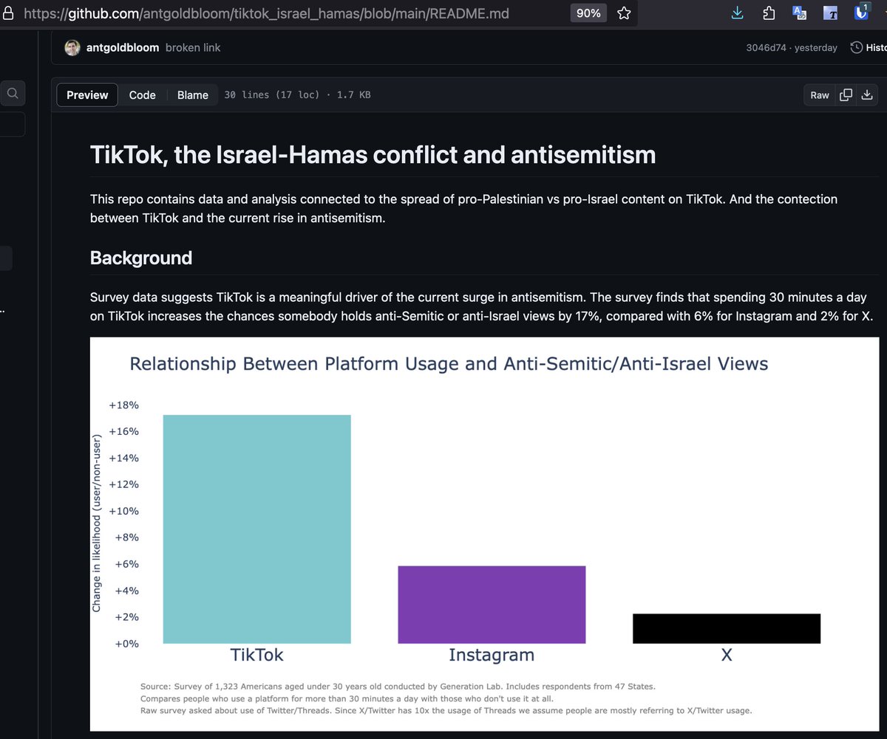
Task: Click the TikTok axis label
Action: coord(256,655)
